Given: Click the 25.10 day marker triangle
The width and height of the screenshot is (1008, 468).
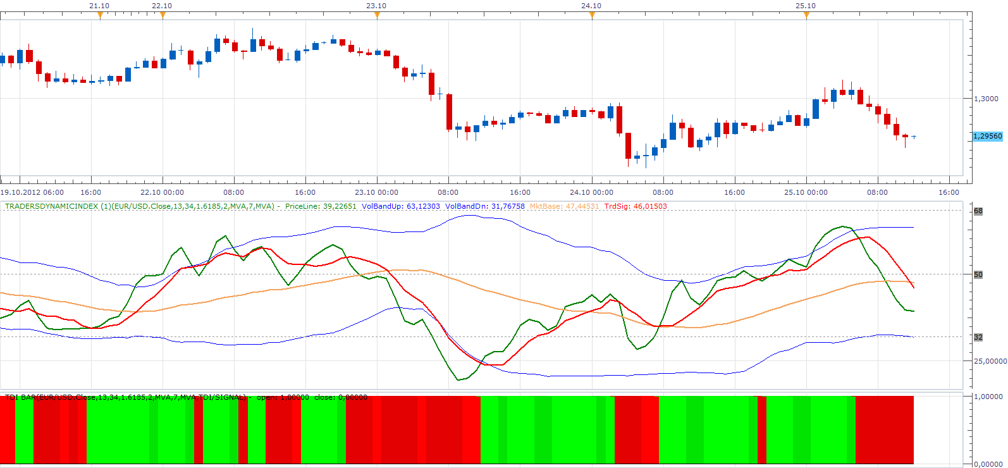Looking at the screenshot, I should click(x=806, y=16).
